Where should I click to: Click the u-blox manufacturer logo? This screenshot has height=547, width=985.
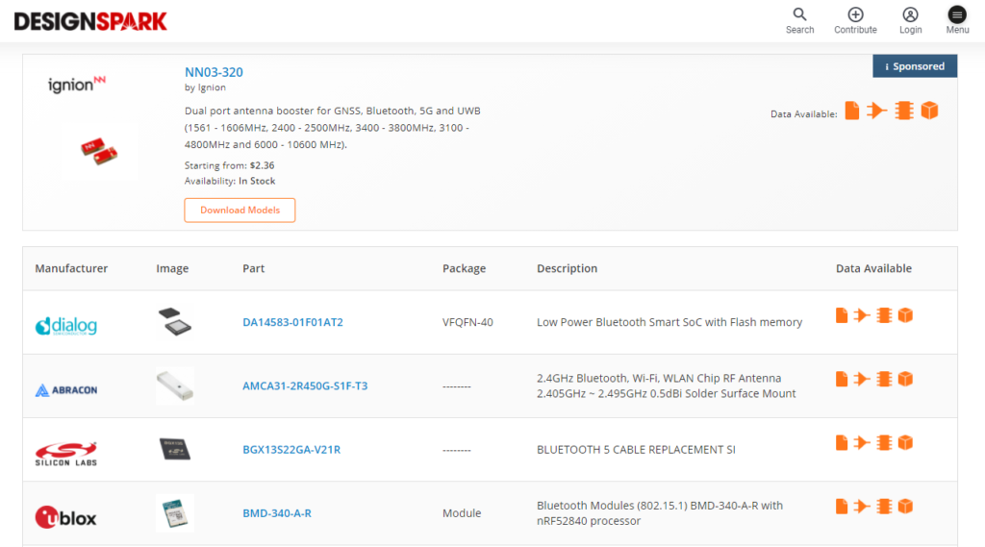(x=66, y=517)
